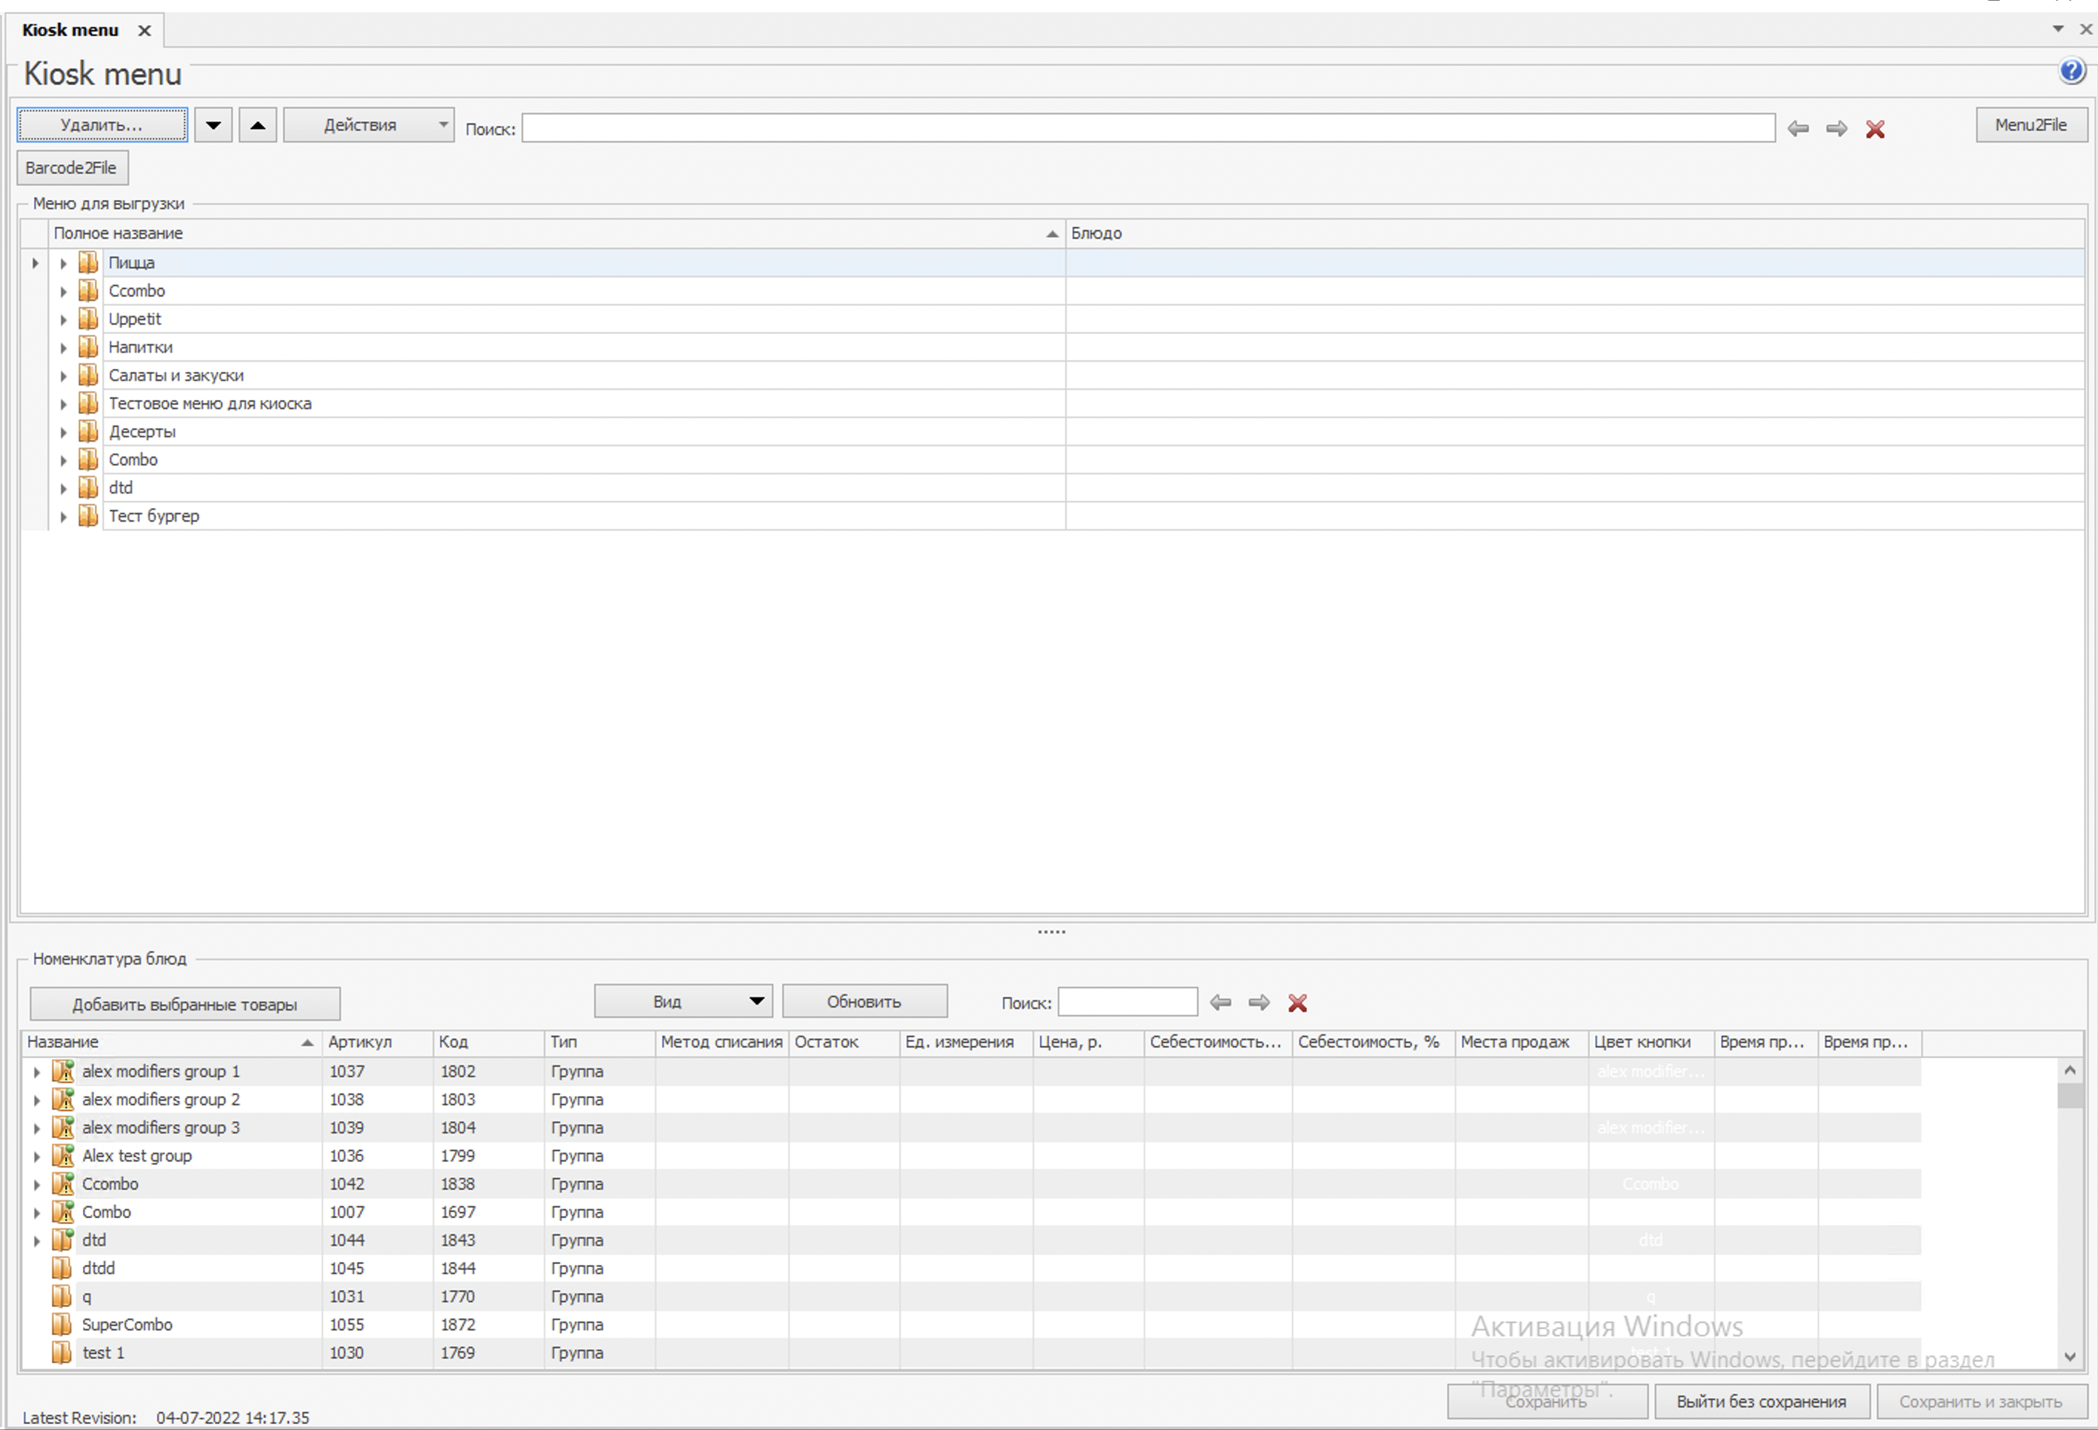The height and width of the screenshot is (1430, 2098).
Task: Click Код cell 1838 of Ccombo row
Action: click(488, 1183)
